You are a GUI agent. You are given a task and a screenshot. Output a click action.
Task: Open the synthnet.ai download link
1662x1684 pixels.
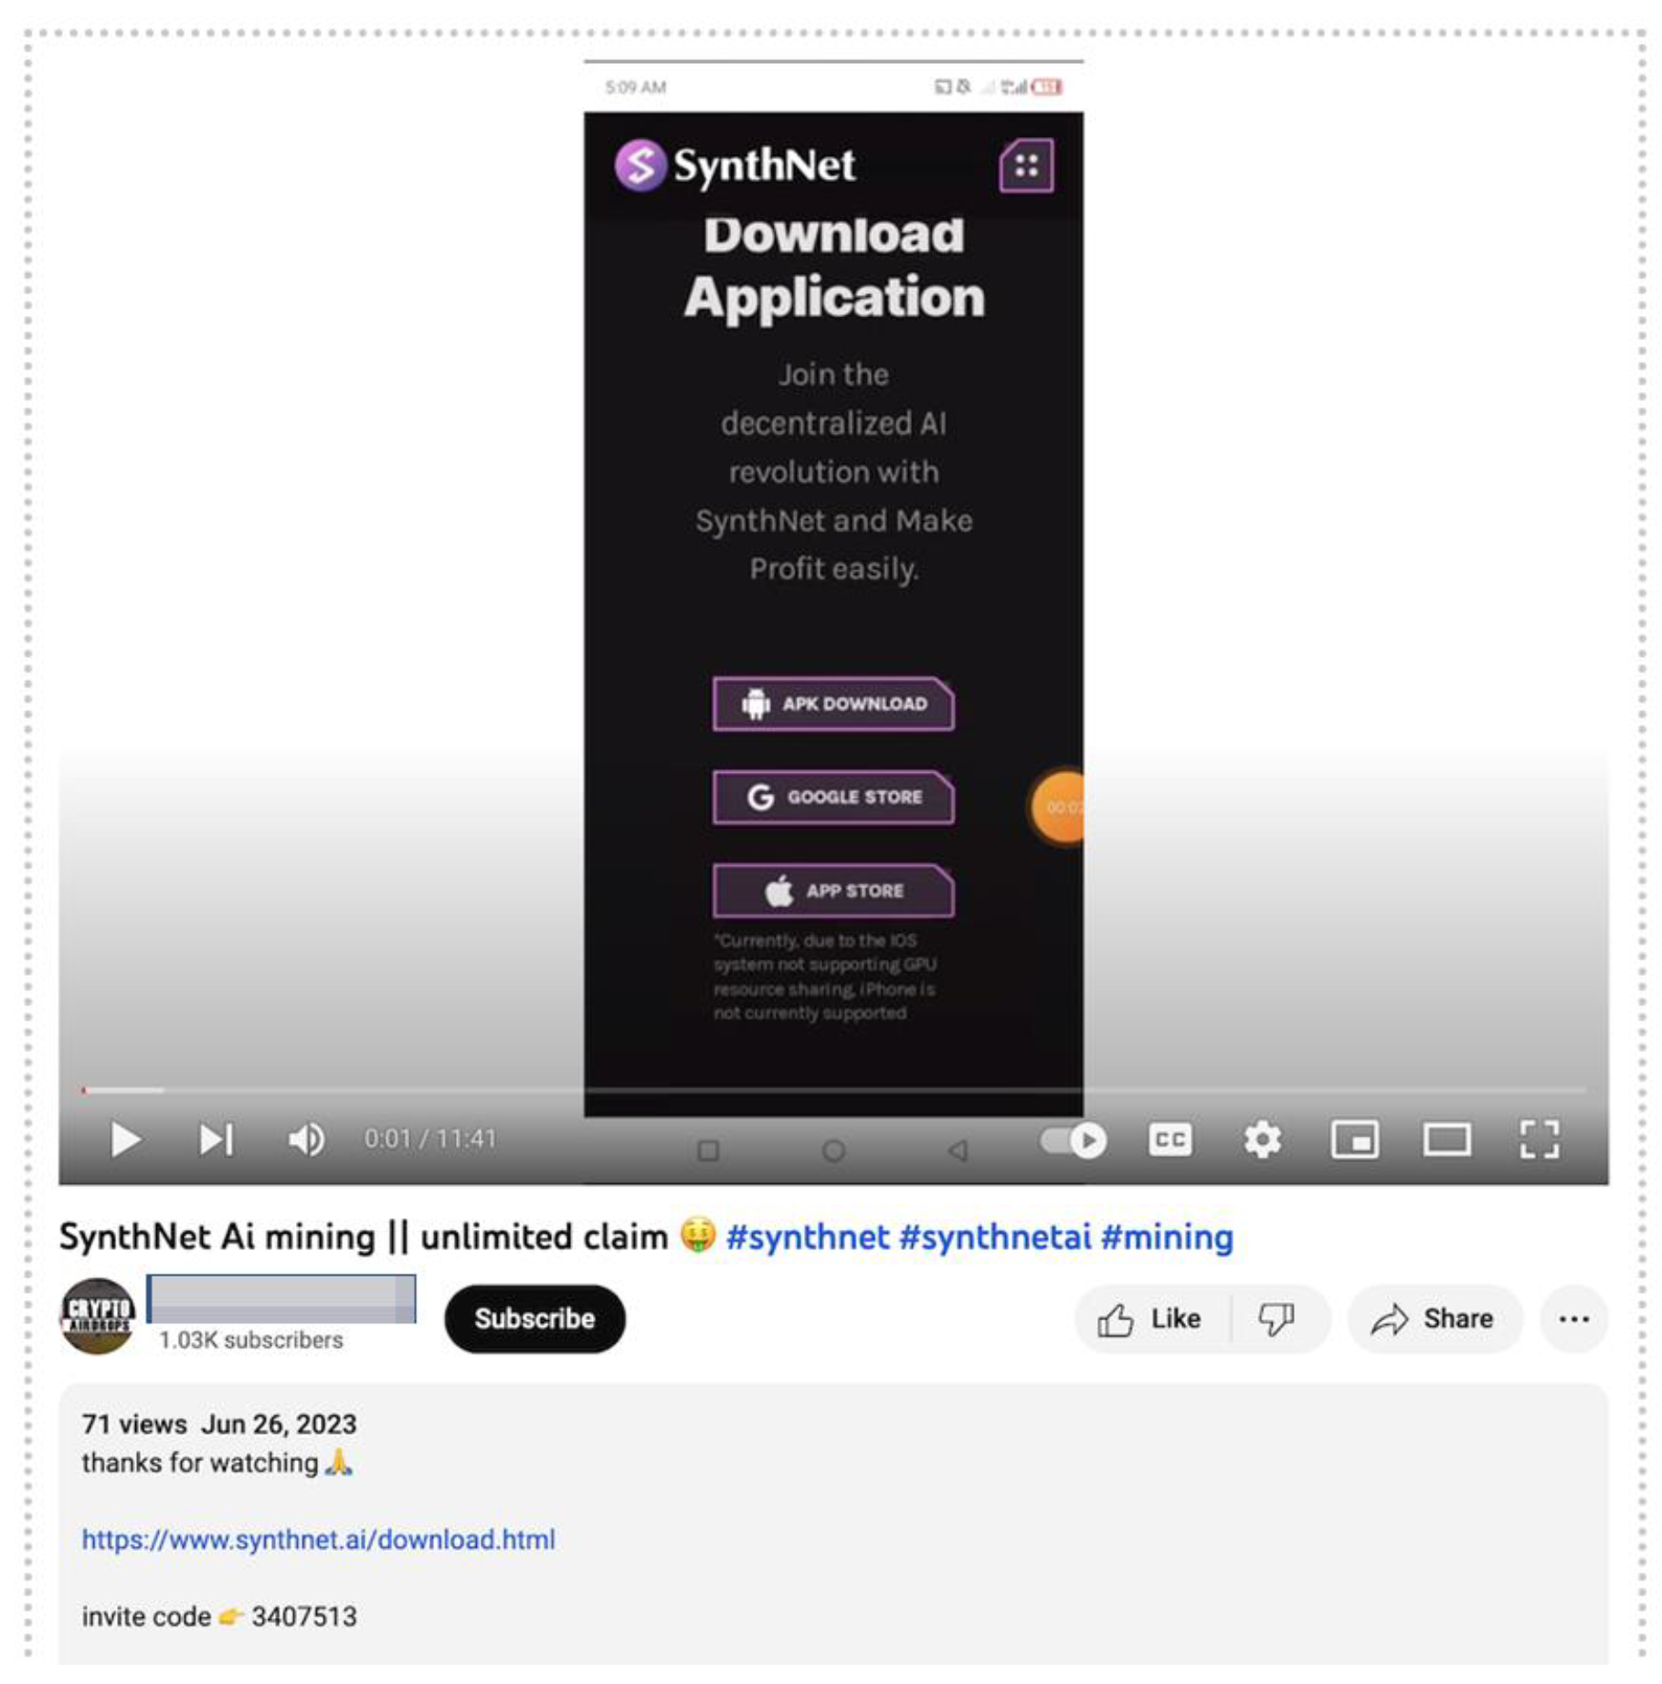pyautogui.click(x=319, y=1540)
